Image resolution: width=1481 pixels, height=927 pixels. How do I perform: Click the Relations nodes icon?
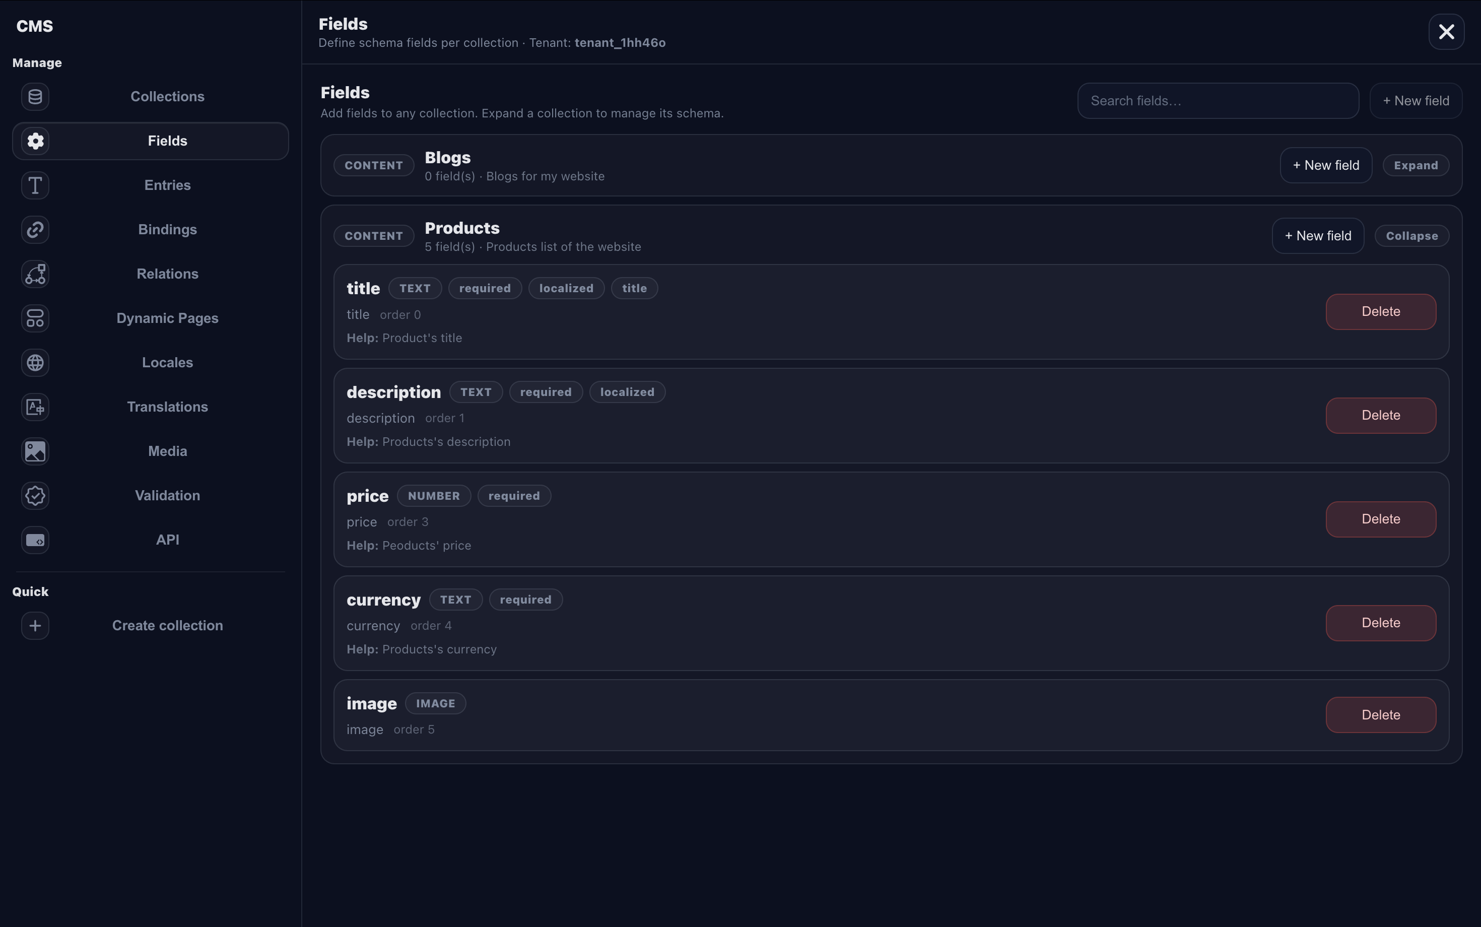[35, 274]
